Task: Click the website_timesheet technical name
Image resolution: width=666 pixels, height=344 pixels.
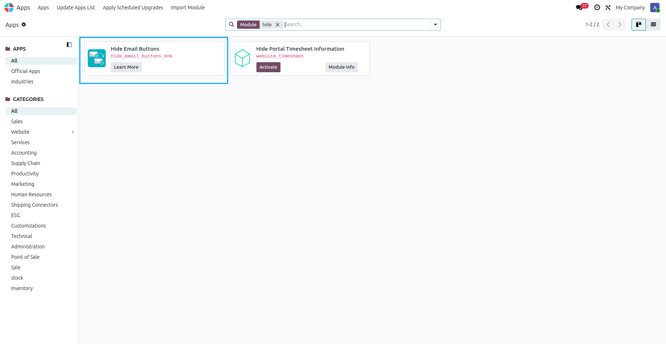Action: tap(280, 56)
